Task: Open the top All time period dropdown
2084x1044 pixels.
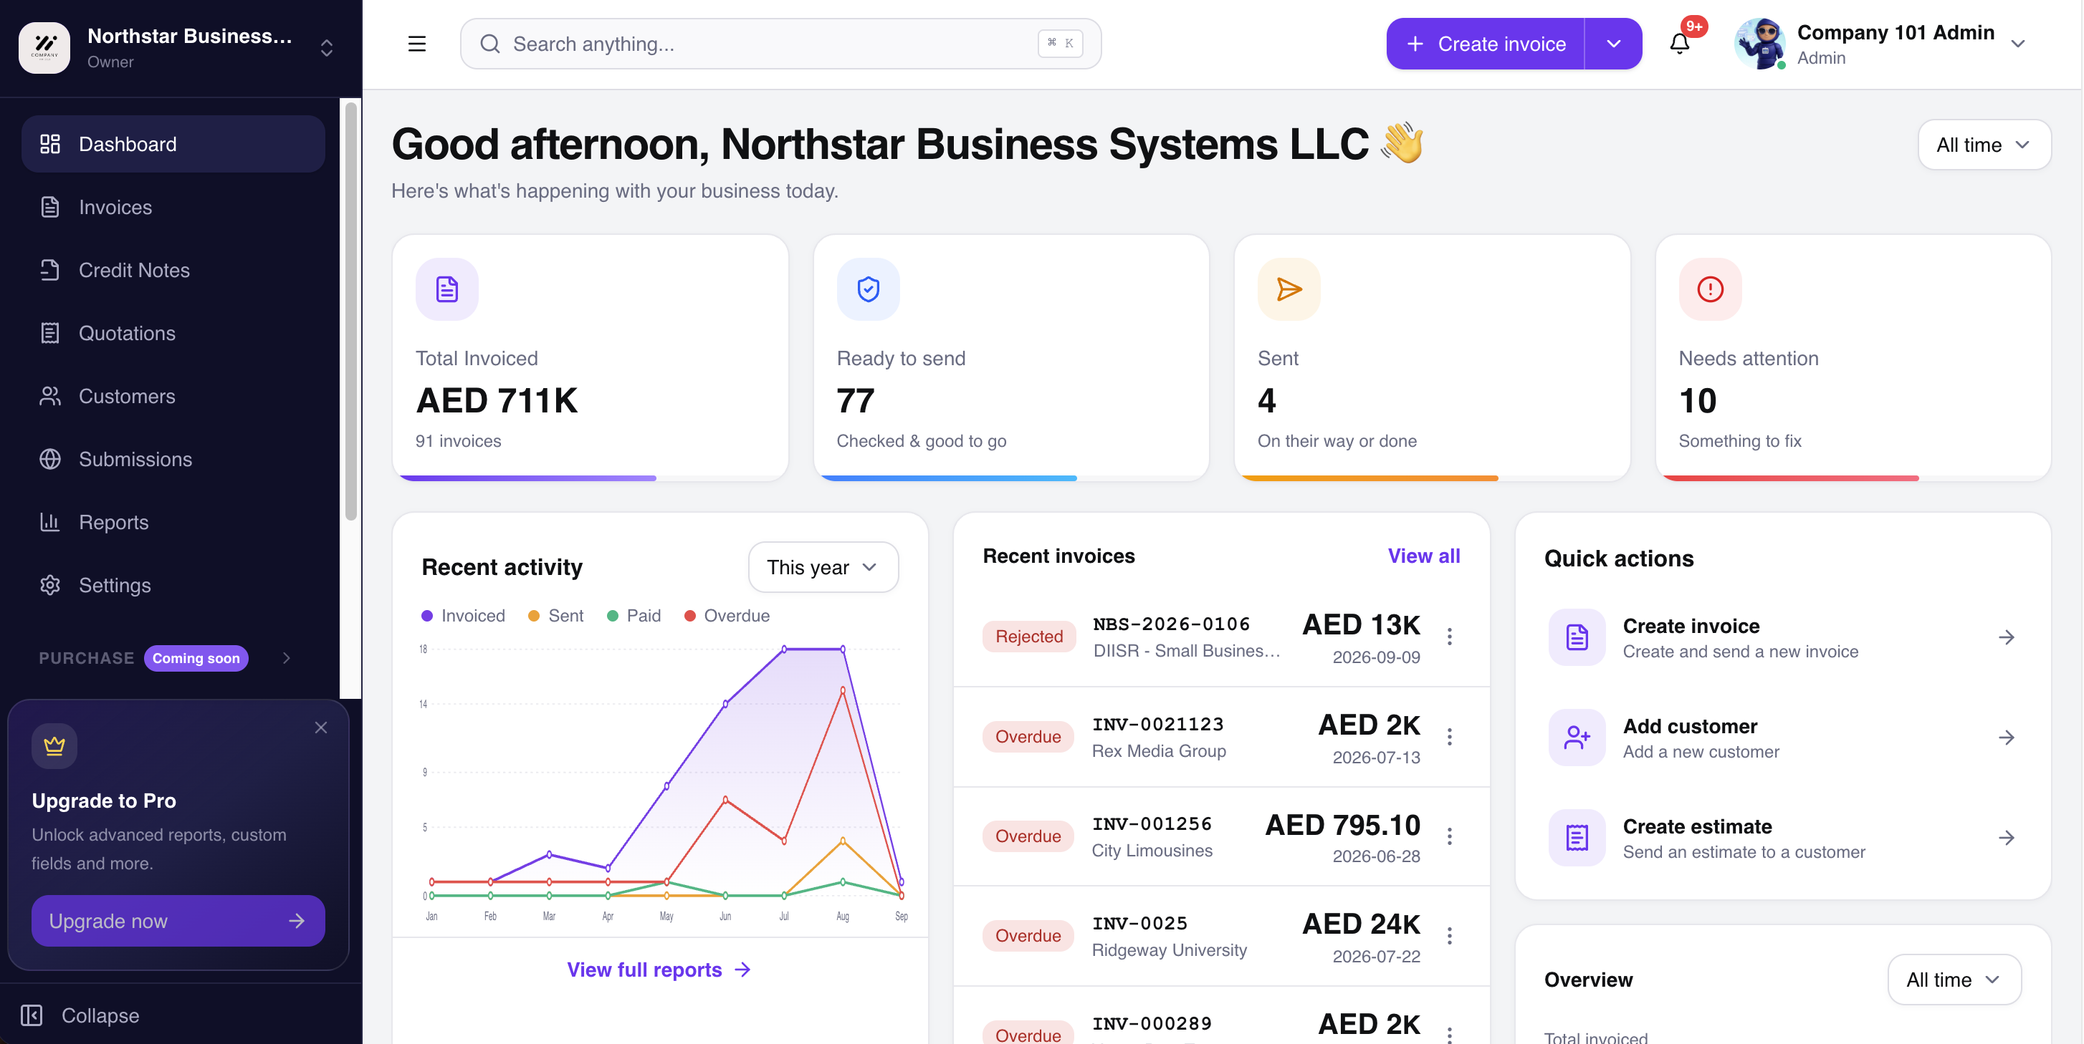Action: click(1984, 145)
